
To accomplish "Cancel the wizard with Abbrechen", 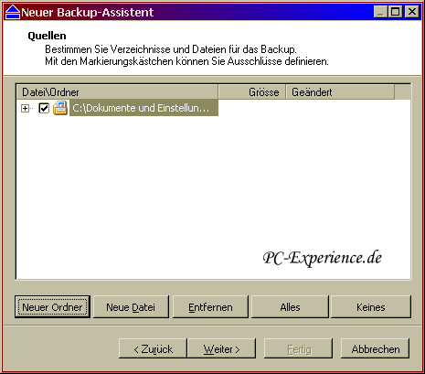I will 375,348.
